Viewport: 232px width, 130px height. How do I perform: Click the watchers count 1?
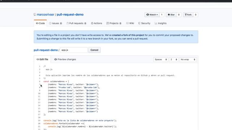click(162, 14)
